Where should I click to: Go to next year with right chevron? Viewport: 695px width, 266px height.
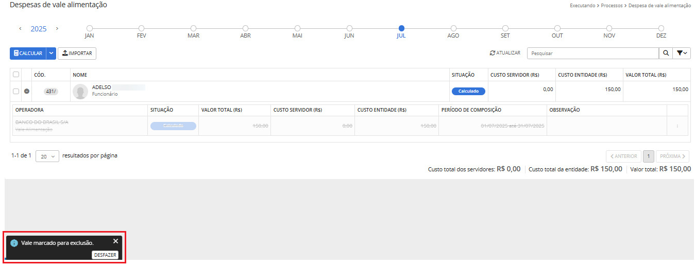(x=57, y=29)
